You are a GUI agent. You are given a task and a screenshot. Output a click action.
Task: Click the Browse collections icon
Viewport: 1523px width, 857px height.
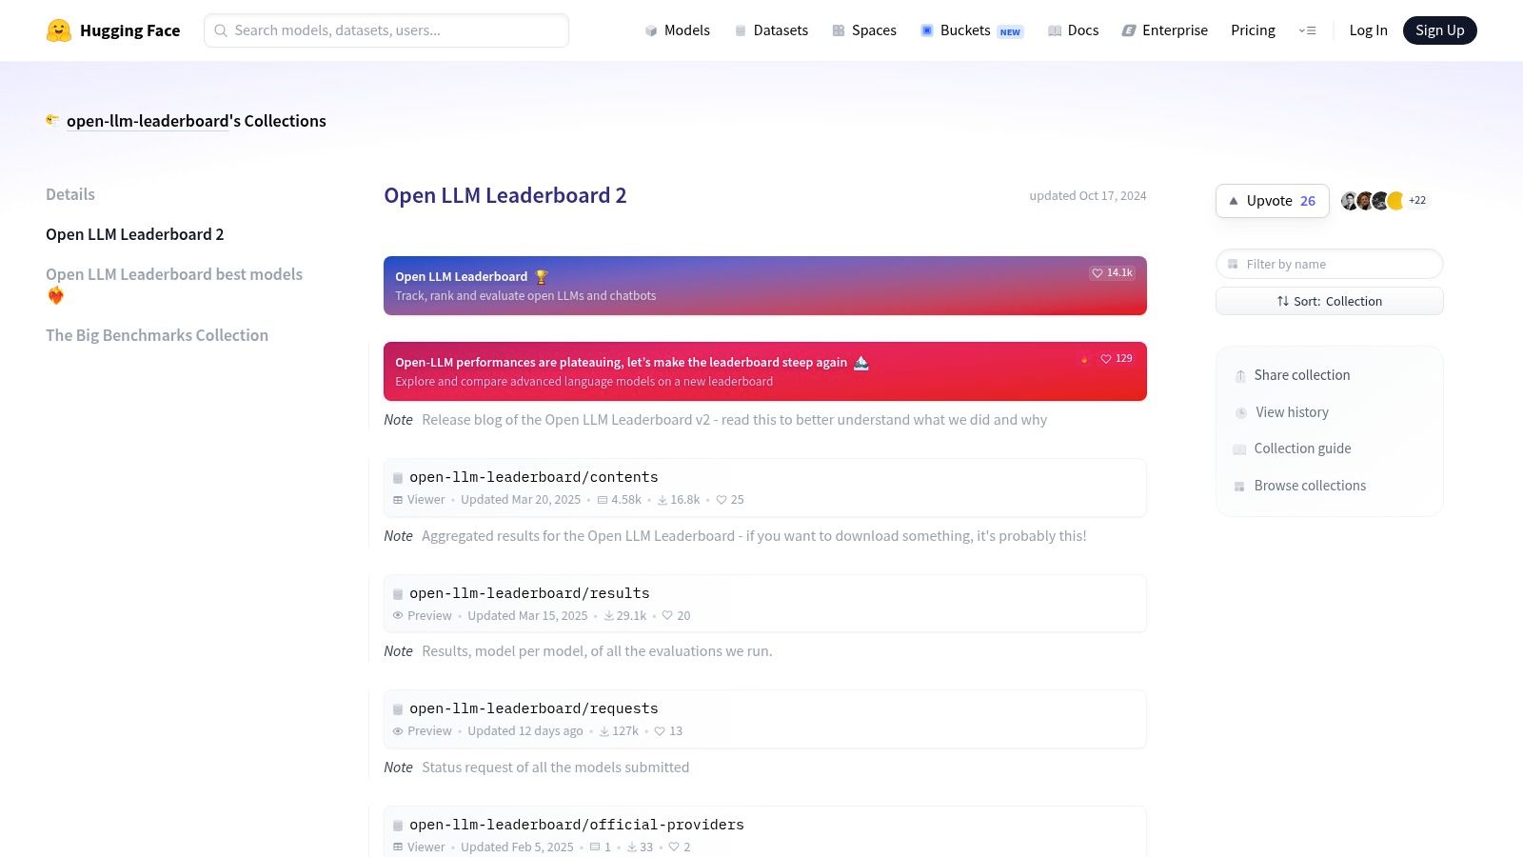click(1239, 487)
